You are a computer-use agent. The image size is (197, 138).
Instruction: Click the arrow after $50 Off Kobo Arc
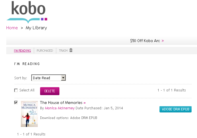[x=163, y=41]
